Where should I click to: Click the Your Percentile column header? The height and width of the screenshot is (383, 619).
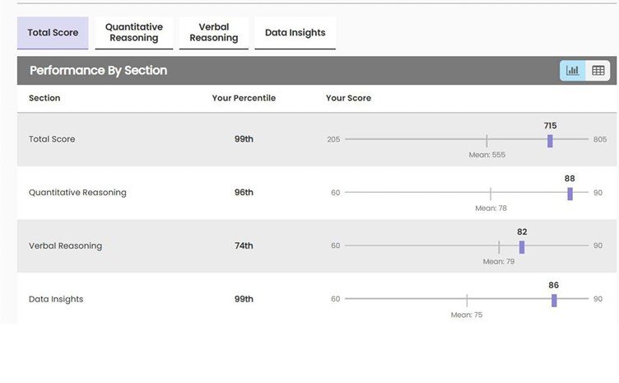[x=244, y=98]
